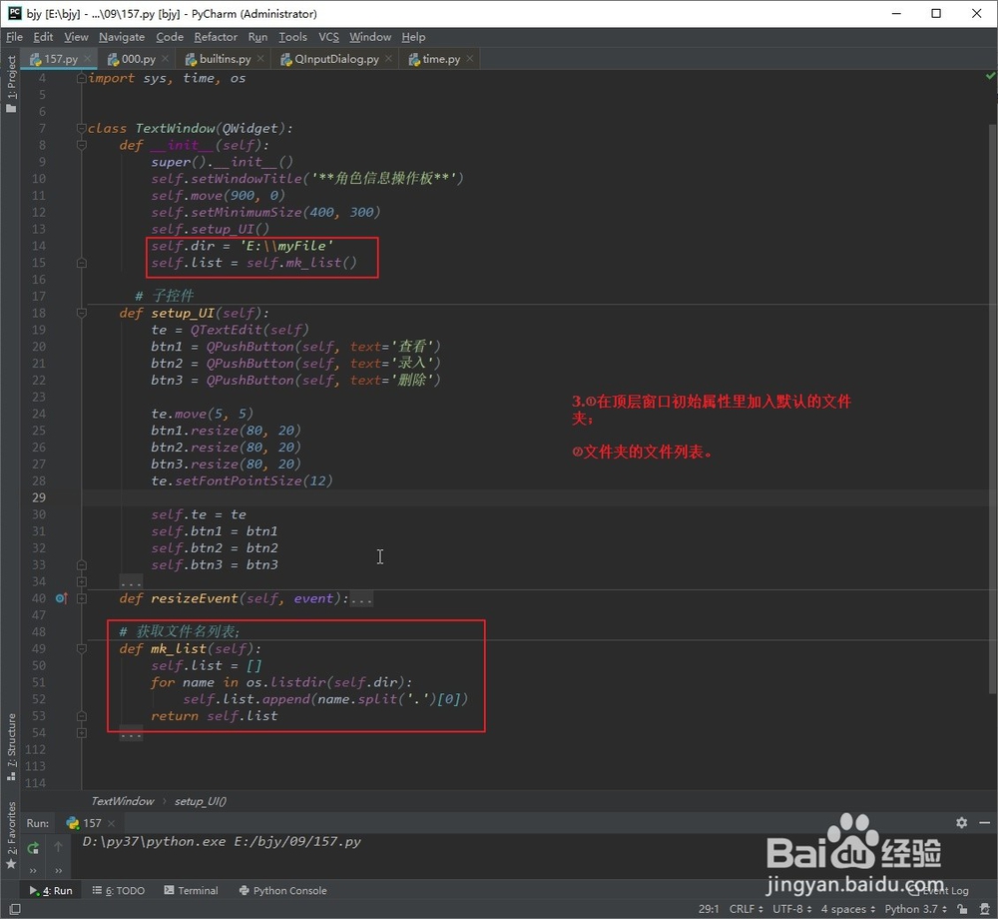Open the 6: TODO tool window
This screenshot has height=919, width=998.
point(119,890)
